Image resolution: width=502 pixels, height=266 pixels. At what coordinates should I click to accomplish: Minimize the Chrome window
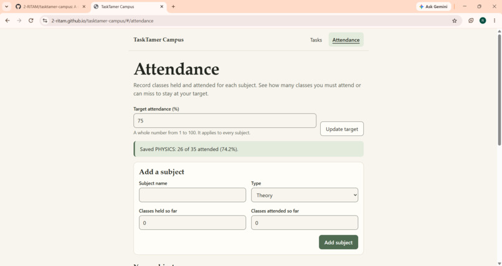465,6
